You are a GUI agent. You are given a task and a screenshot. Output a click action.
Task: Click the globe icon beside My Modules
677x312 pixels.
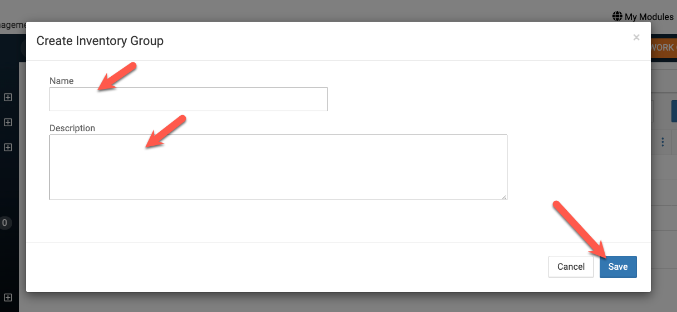[617, 16]
